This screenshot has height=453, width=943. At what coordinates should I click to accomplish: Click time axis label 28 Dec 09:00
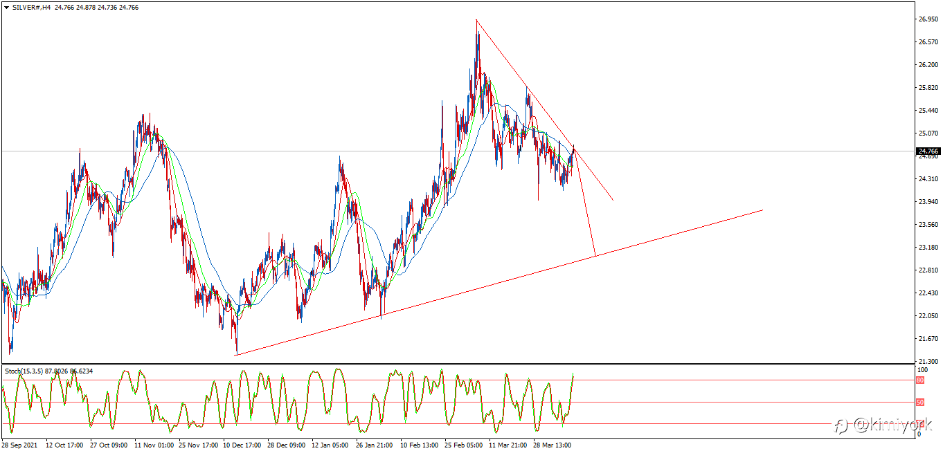[287, 445]
